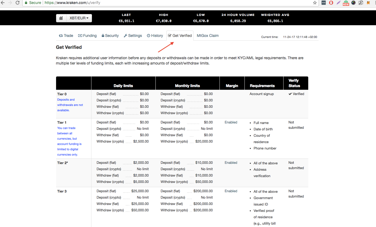
Task: Click the Tier 0 row label
Action: (x=62, y=94)
